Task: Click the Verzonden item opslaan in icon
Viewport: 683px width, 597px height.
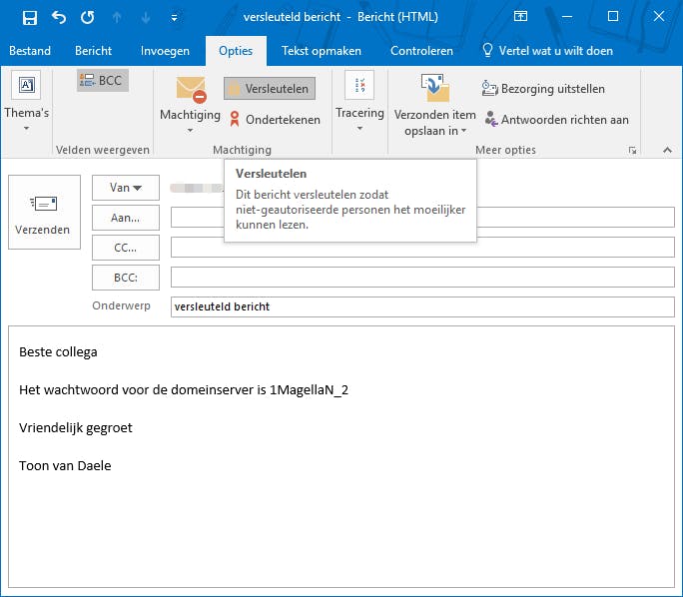Action: point(435,88)
